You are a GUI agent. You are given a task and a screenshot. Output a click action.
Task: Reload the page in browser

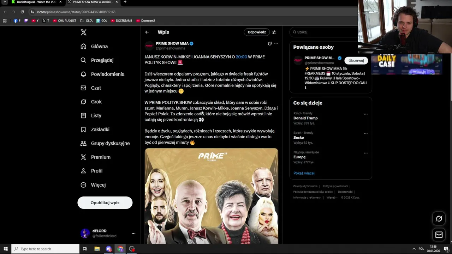[22, 12]
